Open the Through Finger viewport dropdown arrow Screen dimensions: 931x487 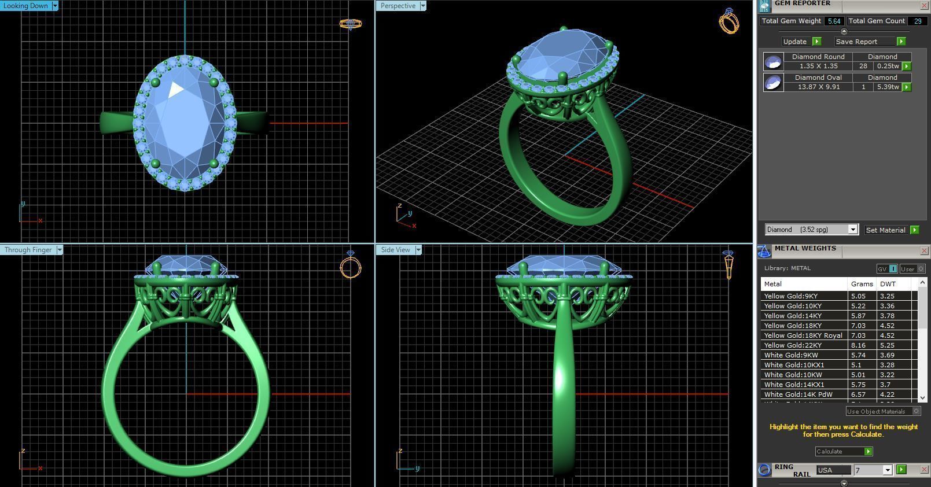point(59,250)
